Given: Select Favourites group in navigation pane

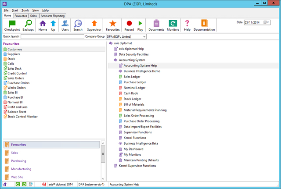Looking at the screenshot, I should coord(52,145).
